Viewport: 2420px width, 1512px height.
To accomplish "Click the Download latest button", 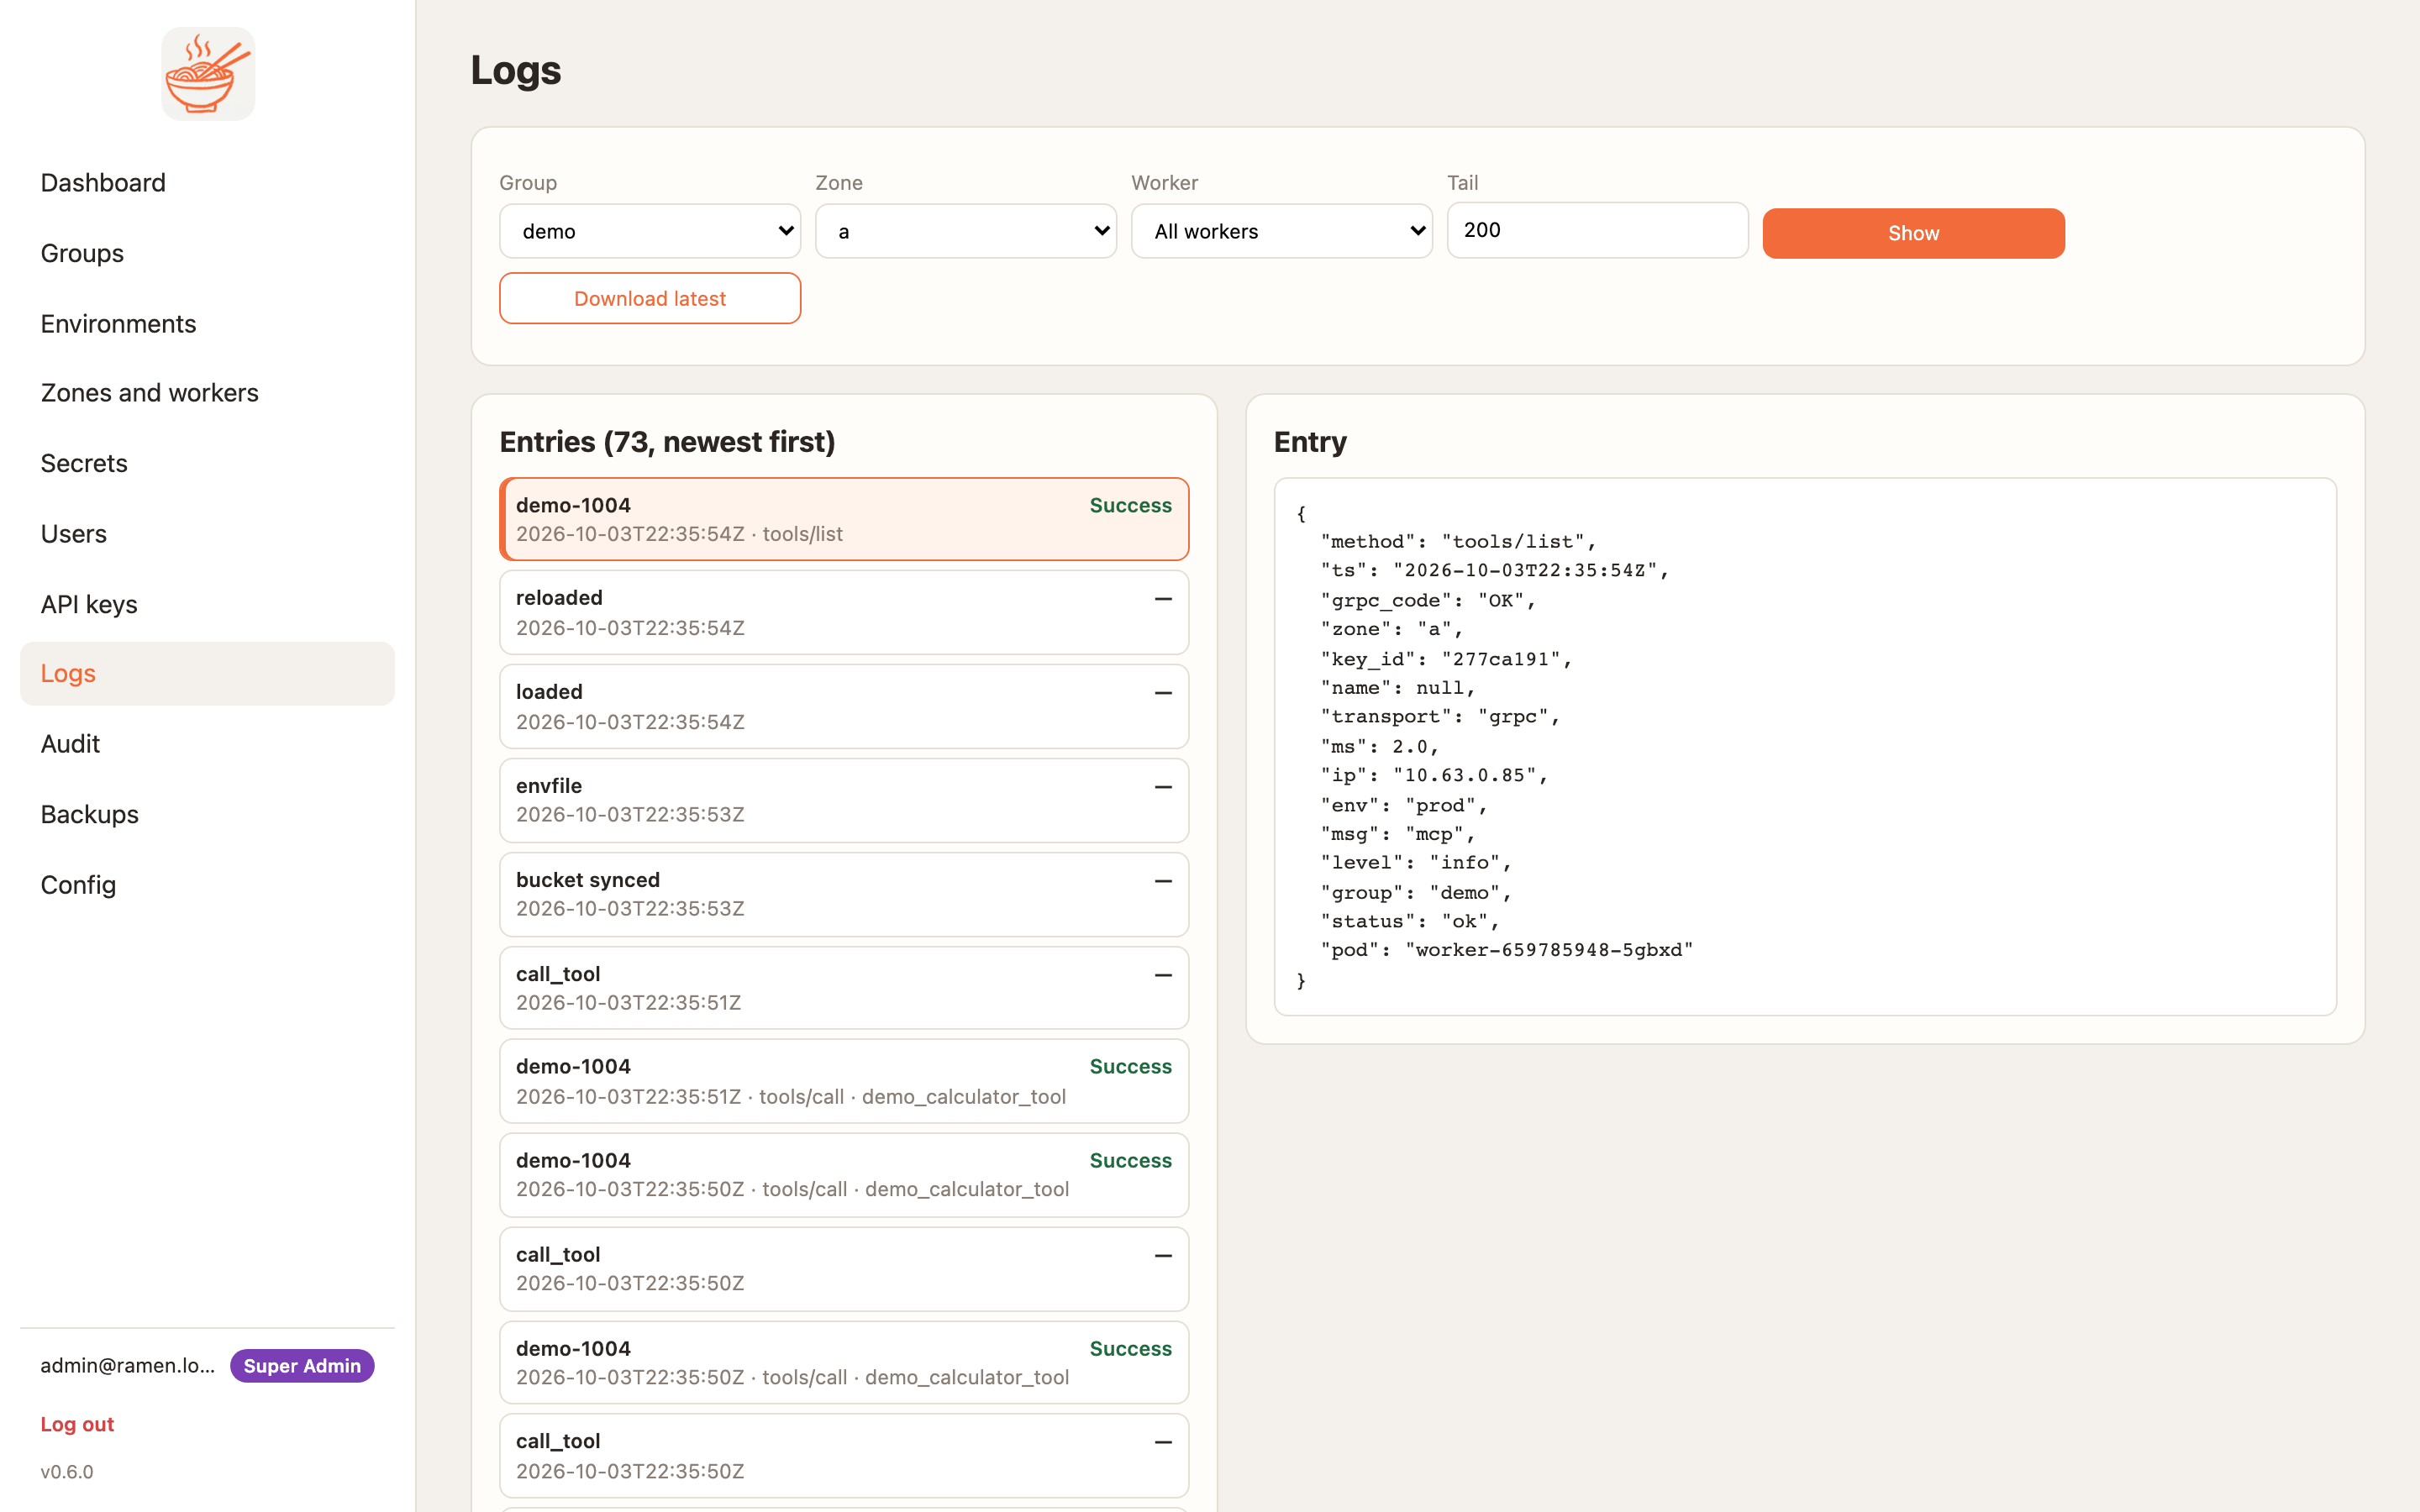I will [x=650, y=298].
